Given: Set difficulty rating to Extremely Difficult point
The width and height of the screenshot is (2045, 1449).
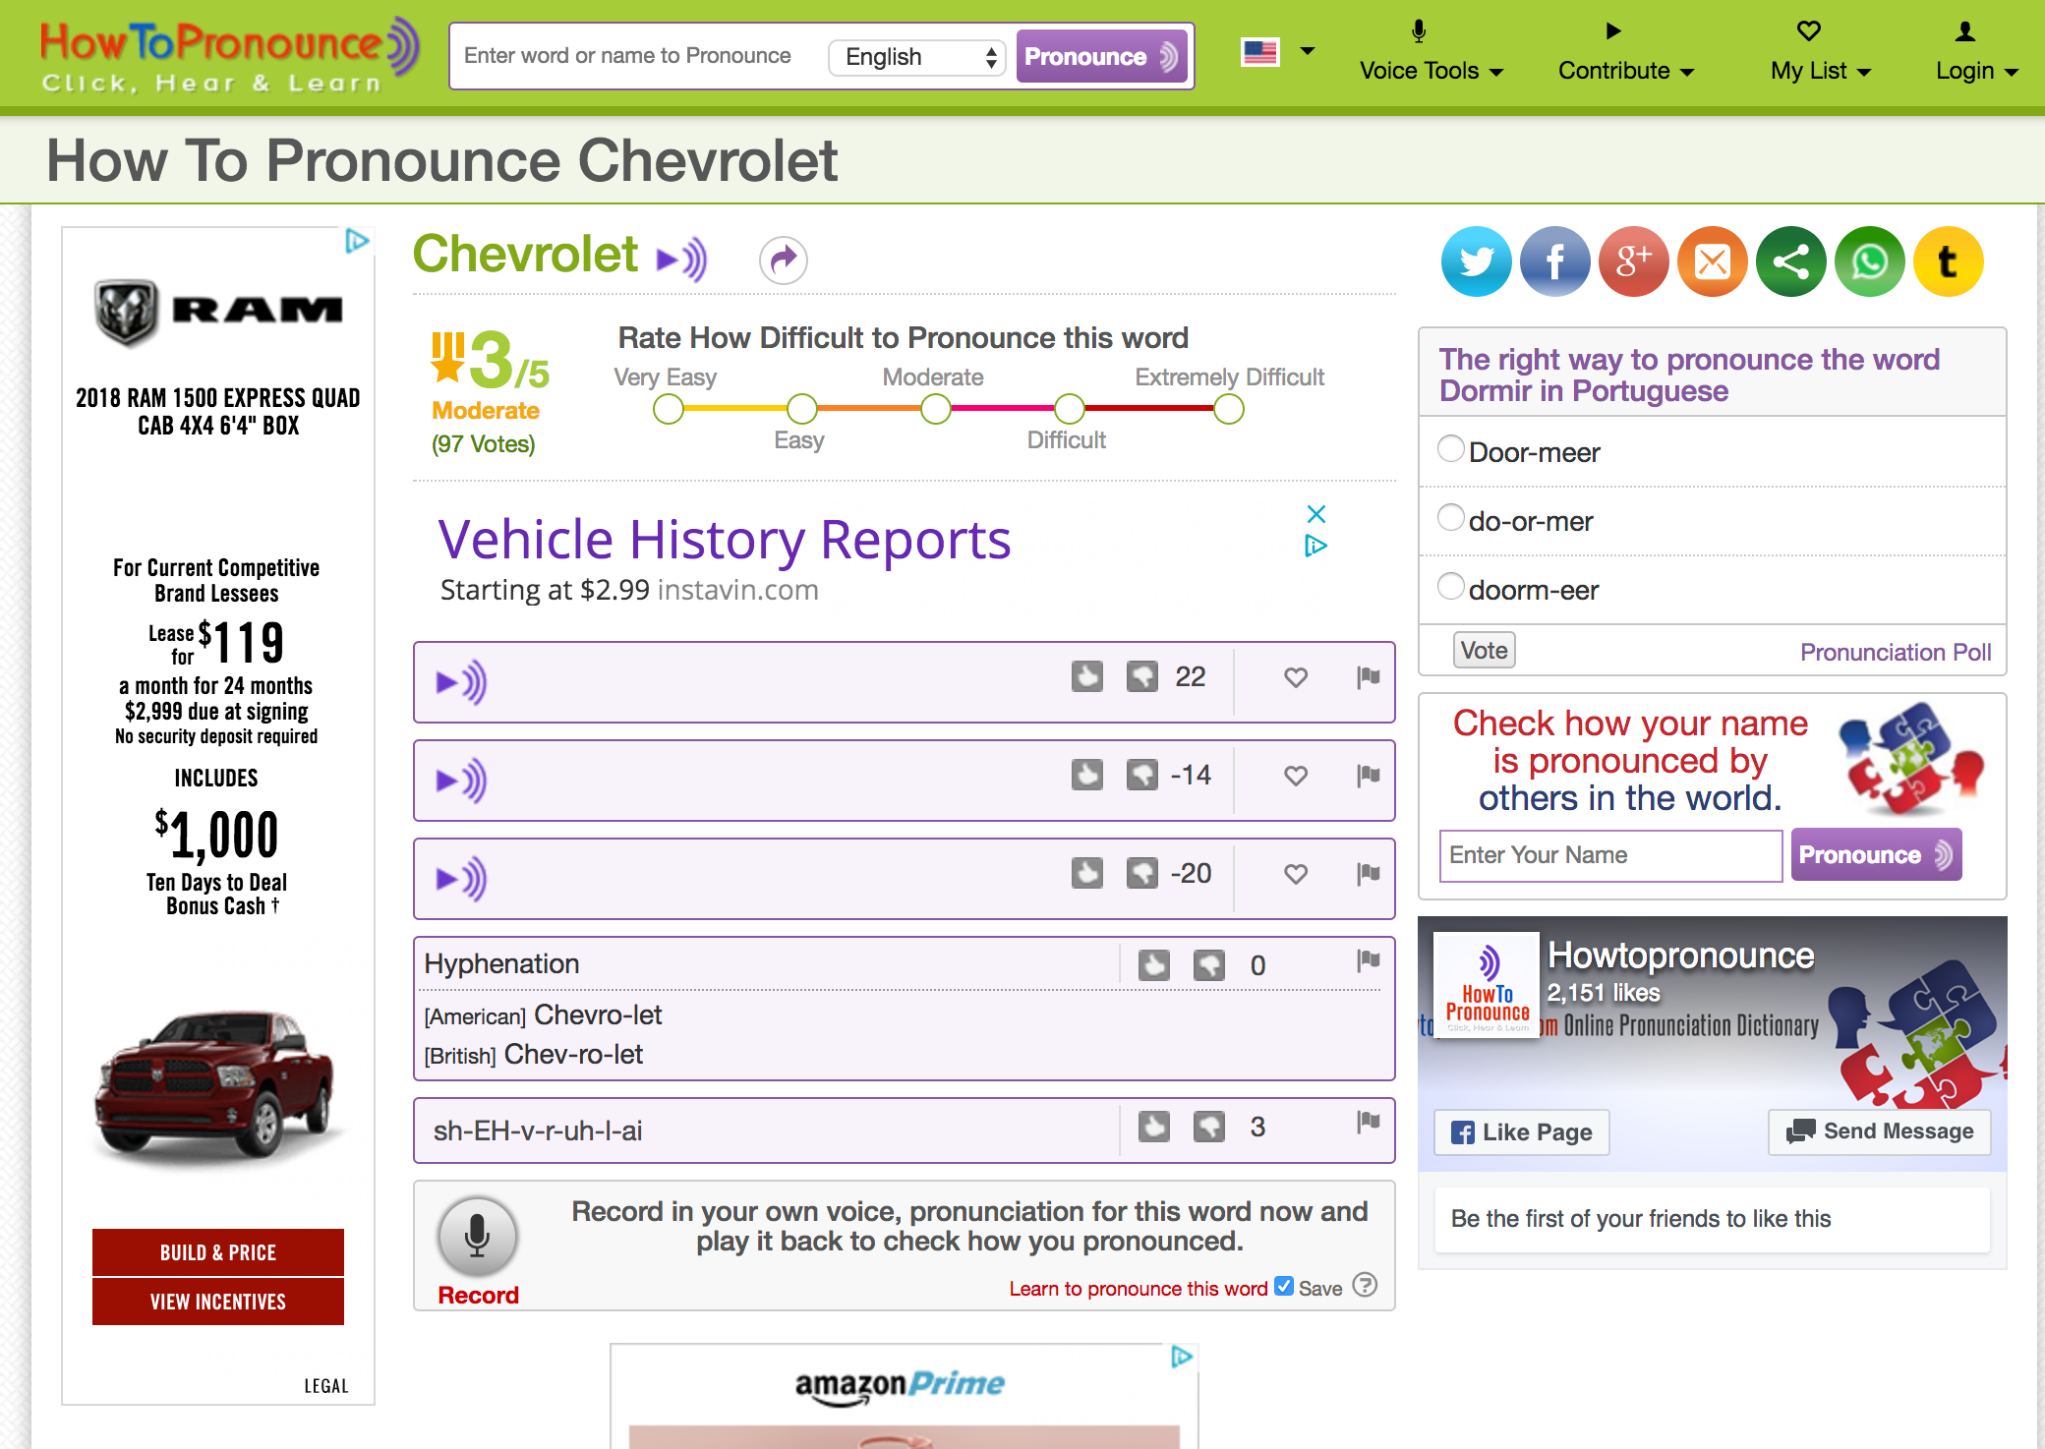Looking at the screenshot, I should pyautogui.click(x=1228, y=409).
